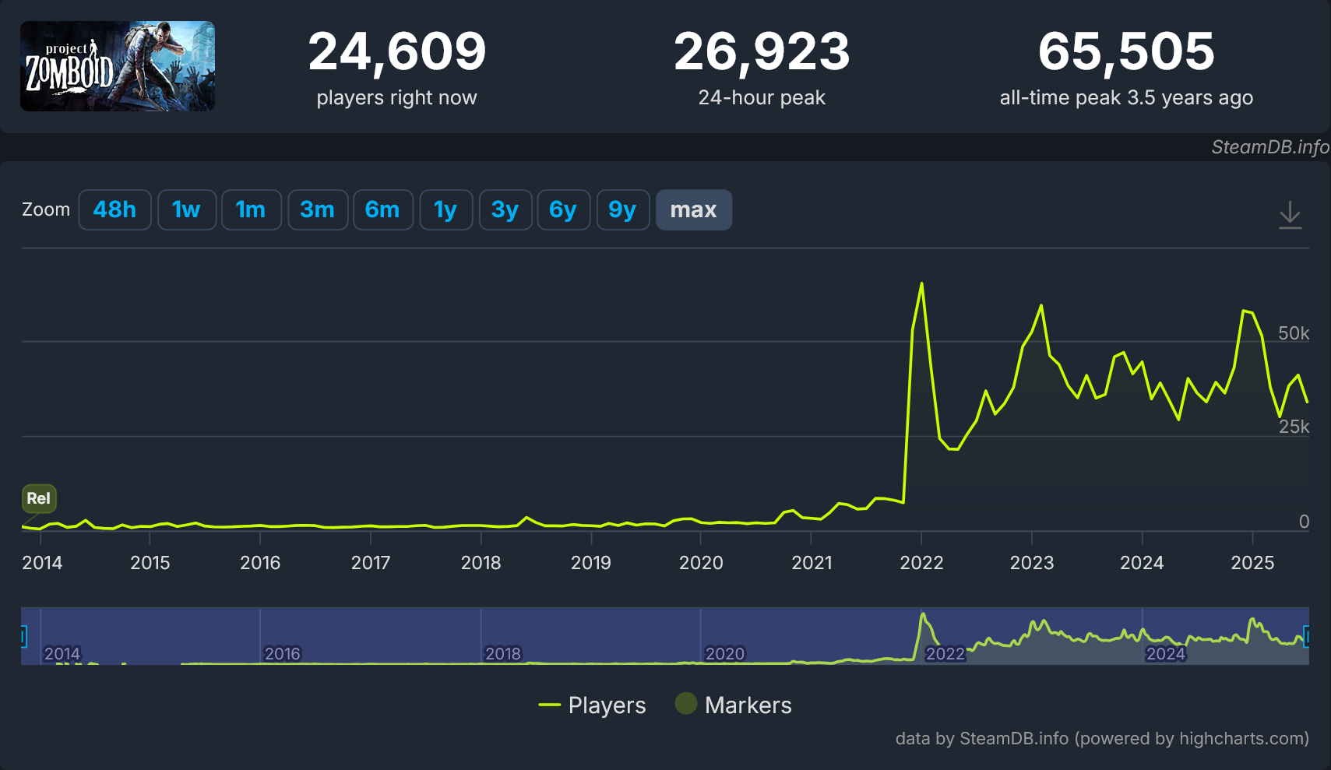Click the 25k y-axis label
The width and height of the screenshot is (1331, 770).
[1294, 427]
